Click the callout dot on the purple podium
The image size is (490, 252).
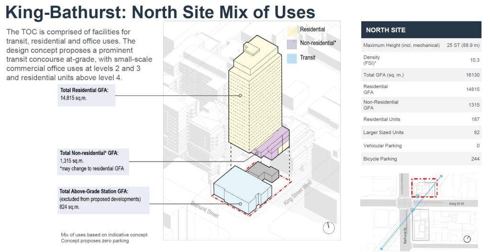pos(257,153)
